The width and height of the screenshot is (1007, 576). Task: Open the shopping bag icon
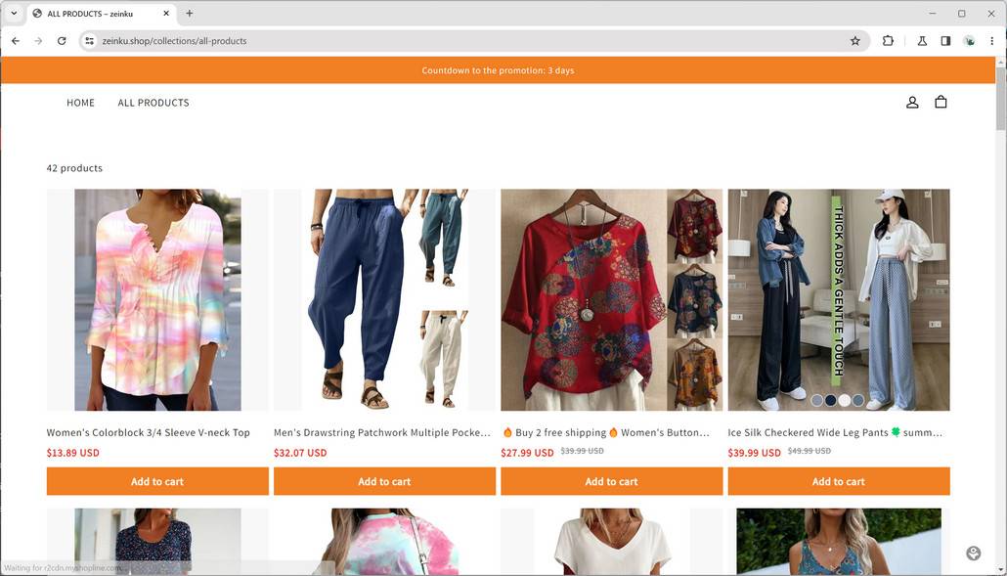pos(941,101)
